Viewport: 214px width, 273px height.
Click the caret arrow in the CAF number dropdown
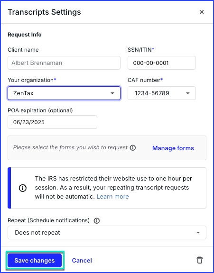pos(188,93)
